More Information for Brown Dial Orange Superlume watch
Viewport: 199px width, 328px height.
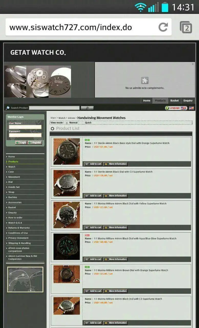[115, 291]
